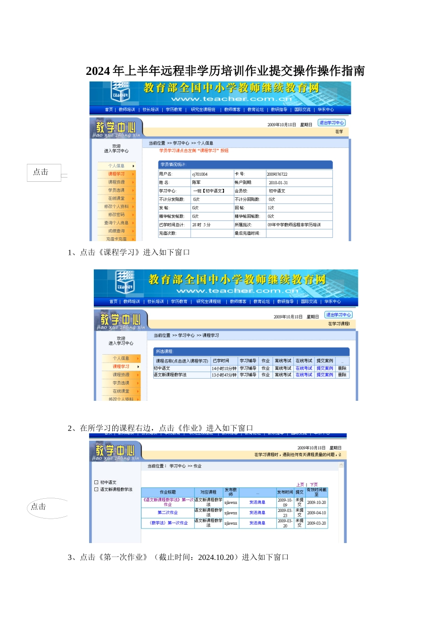
Task: Select 学员选课 in 个人信息 page sidebar
Action: pos(116,190)
